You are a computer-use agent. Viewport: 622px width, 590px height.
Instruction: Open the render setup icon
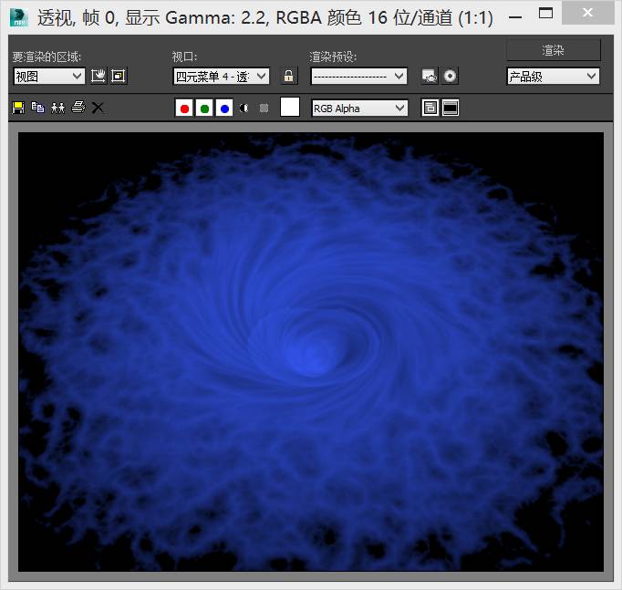(430, 77)
